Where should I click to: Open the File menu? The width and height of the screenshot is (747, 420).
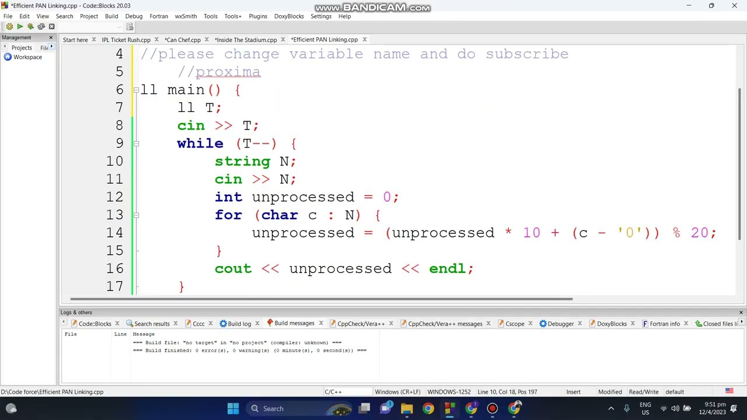8,16
